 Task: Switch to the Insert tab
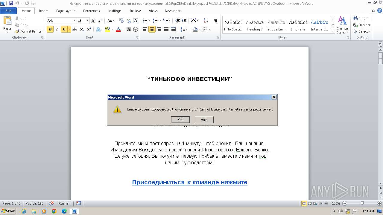pyautogui.click(x=43, y=11)
